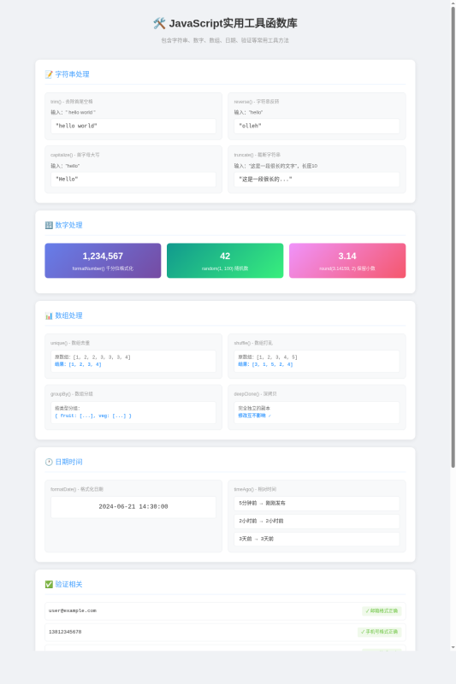This screenshot has width=456, height=684.
Task: Click the 13812345678 phone number row
Action: point(225,632)
